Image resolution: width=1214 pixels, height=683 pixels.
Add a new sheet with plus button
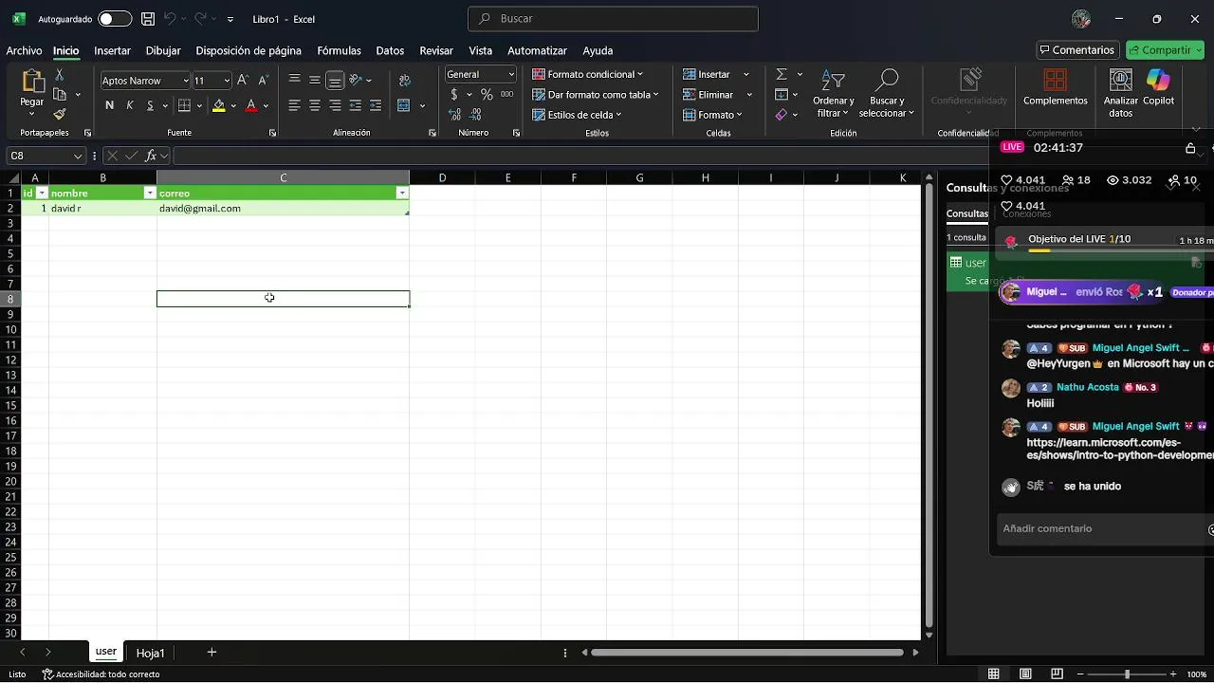212,652
